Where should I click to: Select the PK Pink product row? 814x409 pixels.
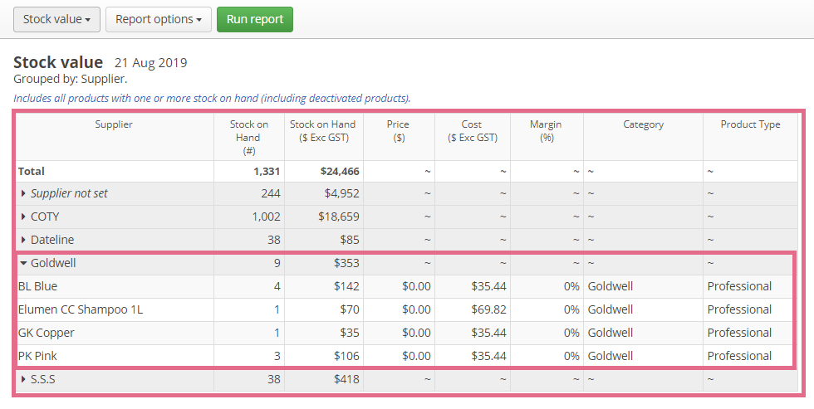406,356
